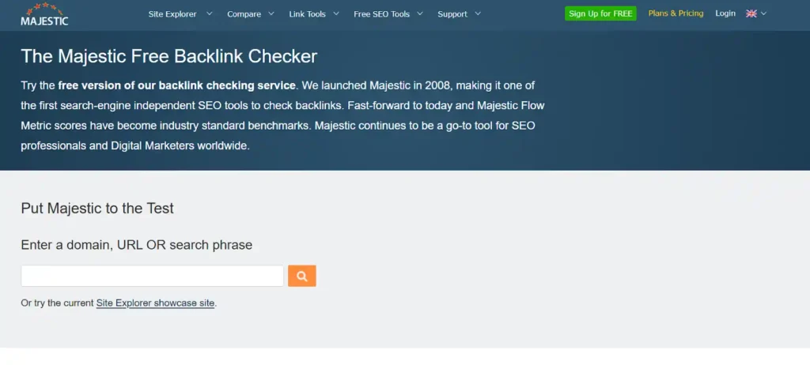Click the Login link
The height and width of the screenshot is (365, 810).
(x=725, y=13)
